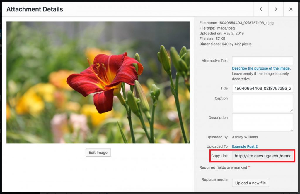The image size is (300, 194).
Task: Click the 'Uploaded To' label
Action: tap(217, 146)
